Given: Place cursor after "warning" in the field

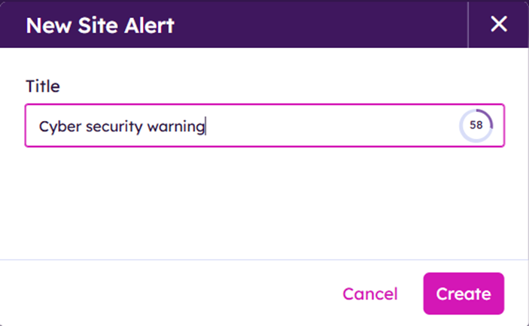Looking at the screenshot, I should [x=205, y=126].
